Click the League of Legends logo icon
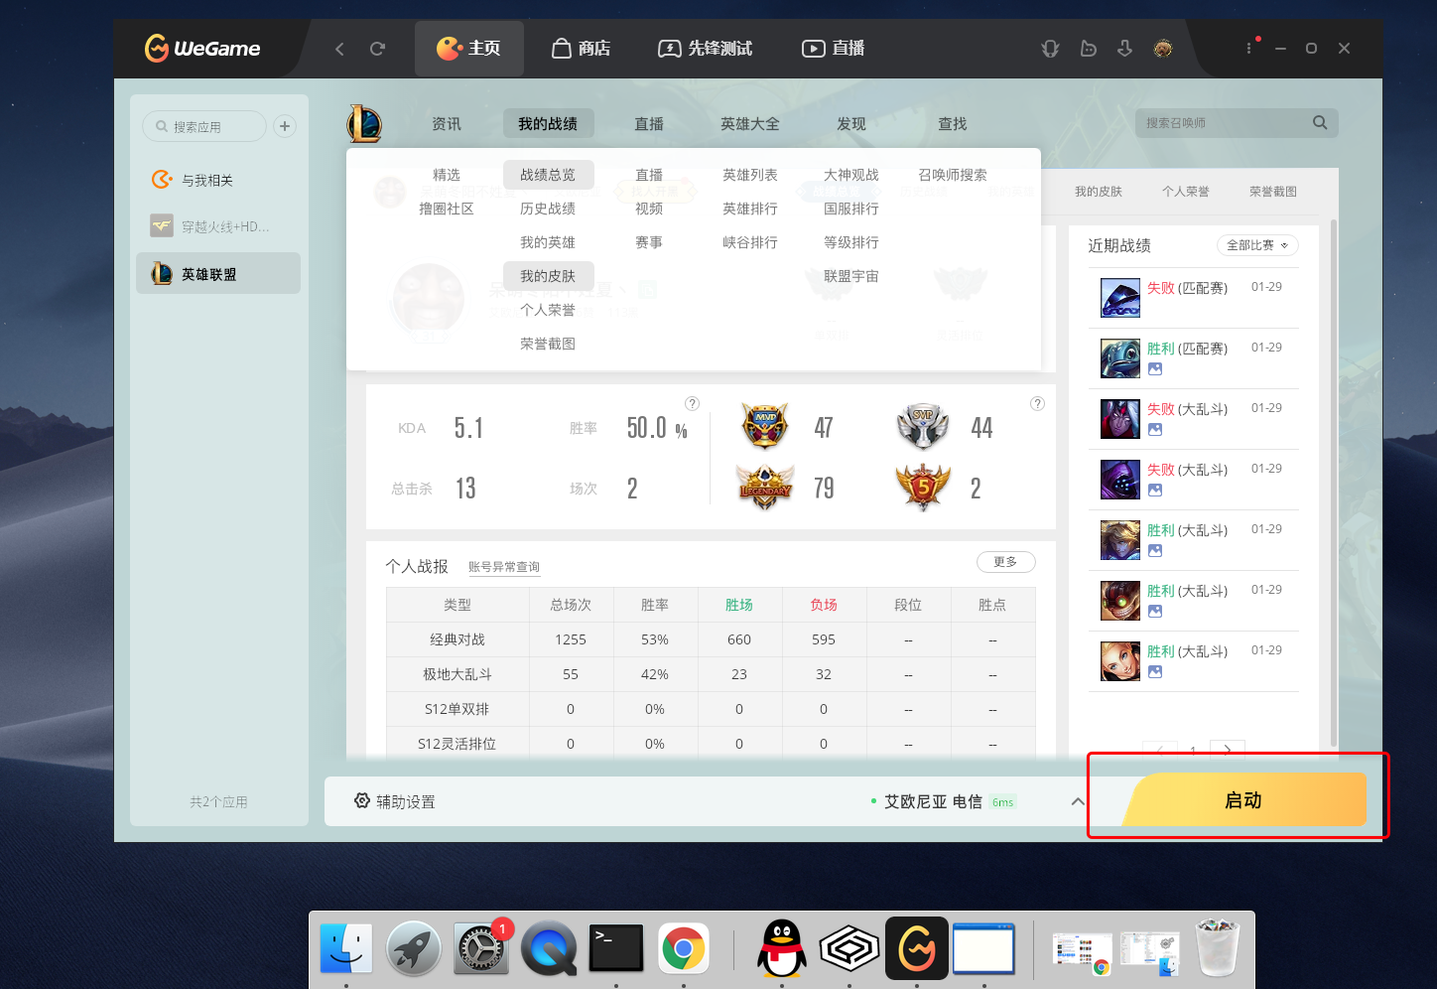 [x=364, y=124]
